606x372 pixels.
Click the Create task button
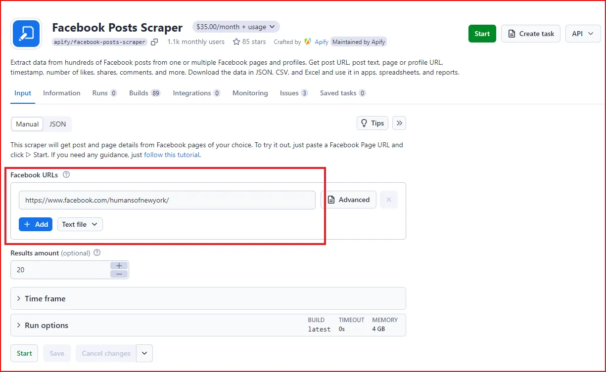(531, 34)
